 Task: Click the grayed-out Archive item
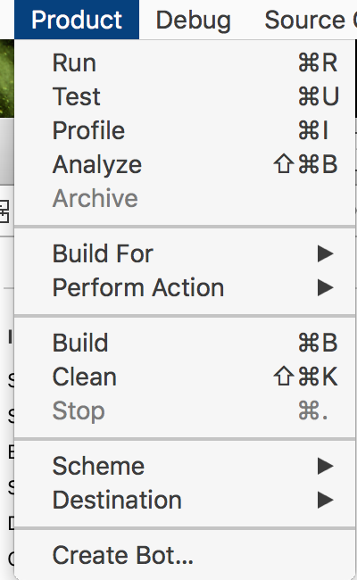[185, 198]
